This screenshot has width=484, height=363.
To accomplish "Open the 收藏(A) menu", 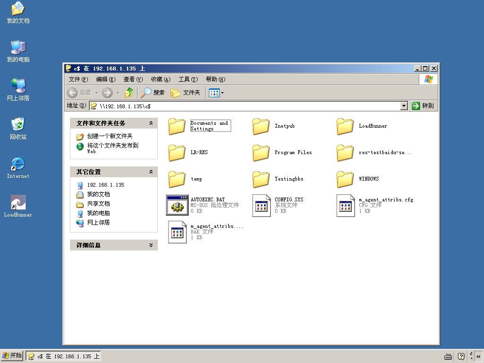I will pyautogui.click(x=161, y=79).
